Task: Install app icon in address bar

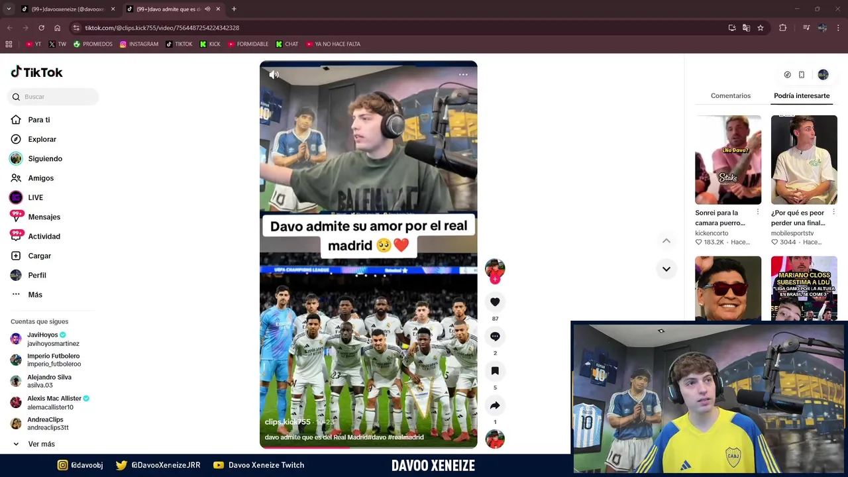Action: point(731,28)
